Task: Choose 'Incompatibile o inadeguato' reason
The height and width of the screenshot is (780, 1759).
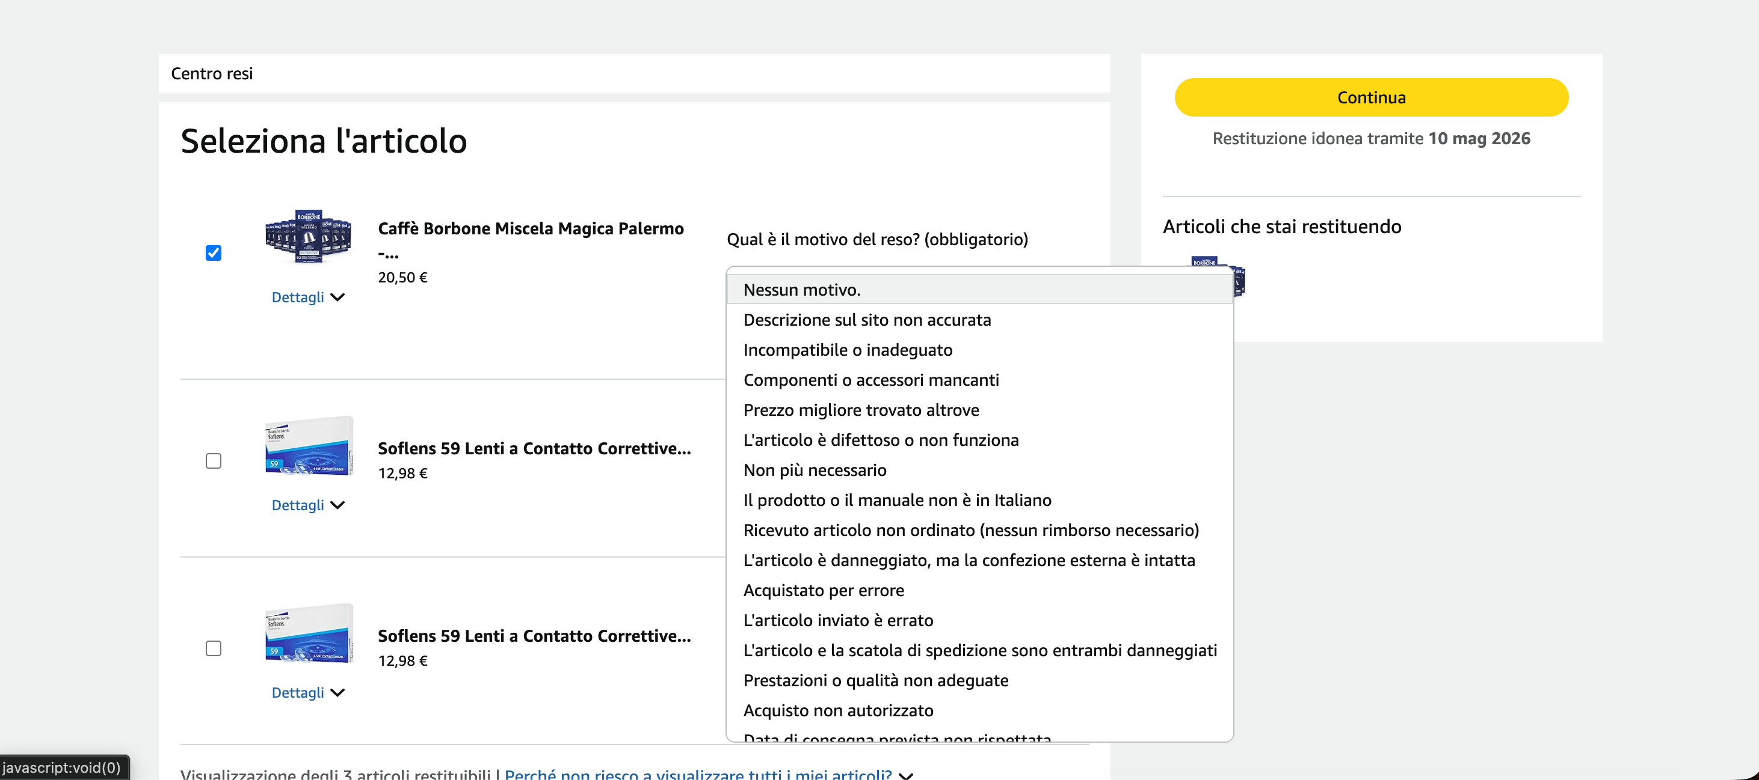Action: (x=980, y=350)
